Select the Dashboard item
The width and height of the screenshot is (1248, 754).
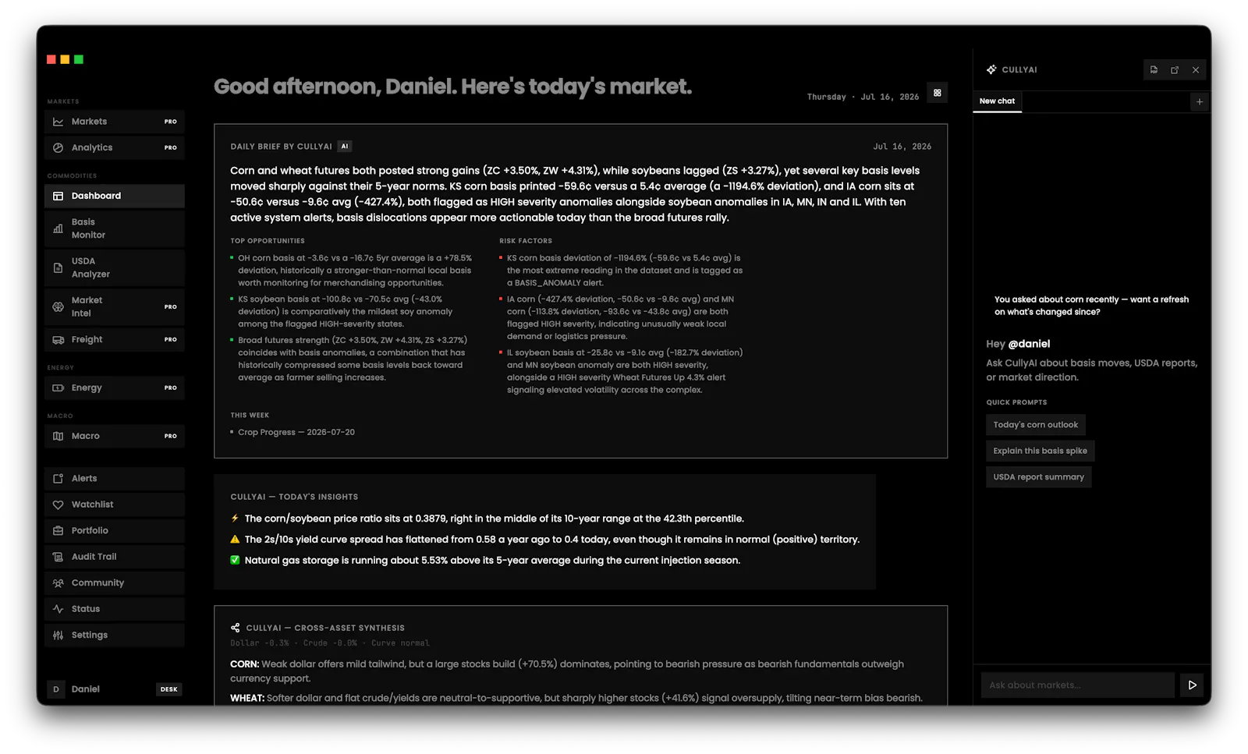coord(114,196)
